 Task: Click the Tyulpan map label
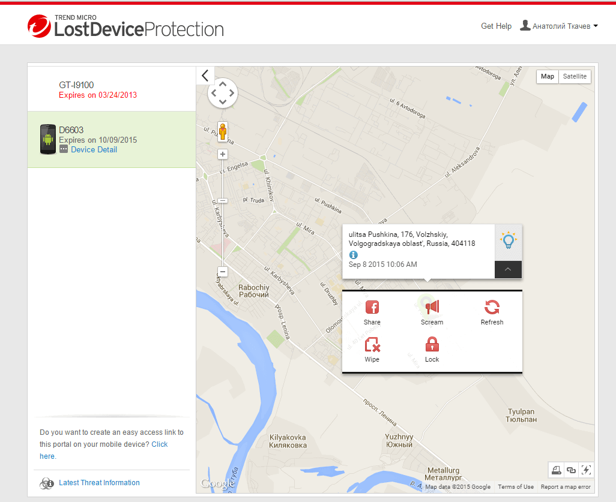[x=521, y=415]
